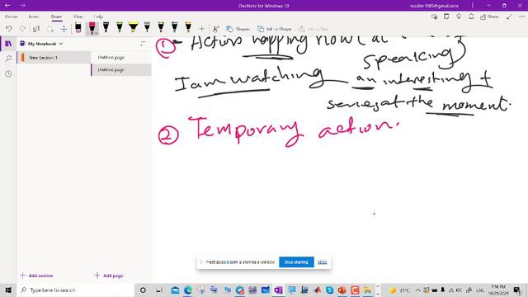Image resolution: width=528 pixels, height=297 pixels.
Task: Click Add page
Action: [109, 276]
